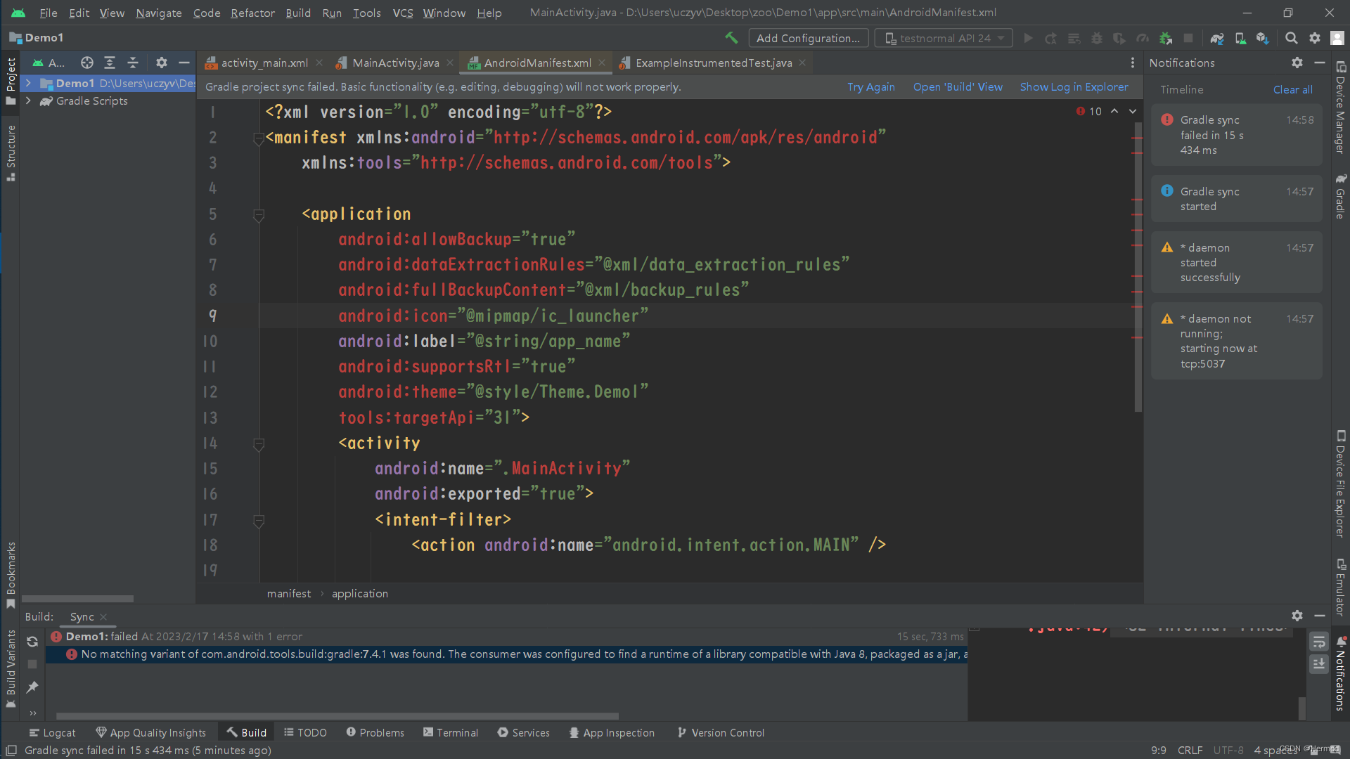Click the application breadcrumb
1350x759 pixels.
pyautogui.click(x=359, y=593)
